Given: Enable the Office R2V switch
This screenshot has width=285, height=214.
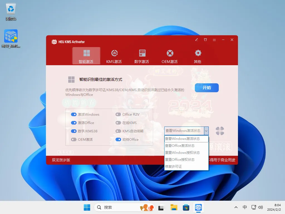Looking at the screenshot, I should pyautogui.click(x=118, y=115).
